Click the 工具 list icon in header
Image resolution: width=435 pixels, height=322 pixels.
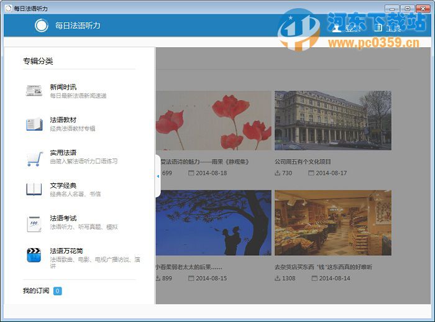(378, 28)
